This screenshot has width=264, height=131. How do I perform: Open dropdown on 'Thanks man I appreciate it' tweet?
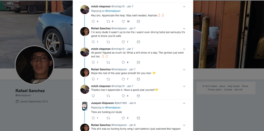click(184, 86)
